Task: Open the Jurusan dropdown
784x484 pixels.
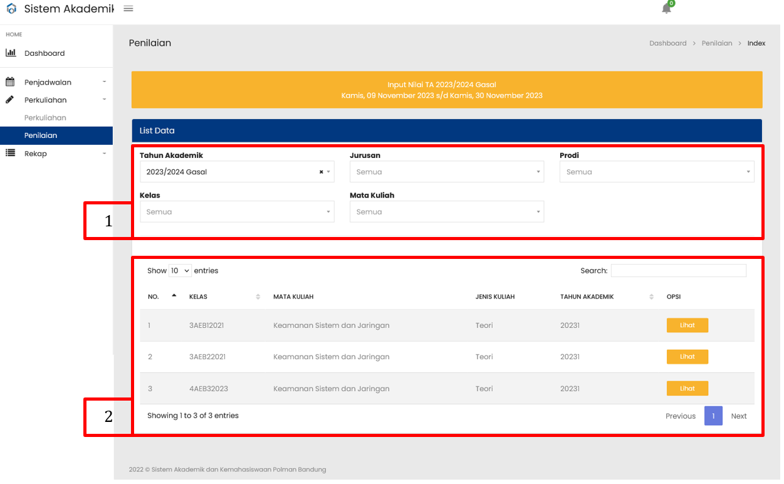Action: (x=447, y=172)
